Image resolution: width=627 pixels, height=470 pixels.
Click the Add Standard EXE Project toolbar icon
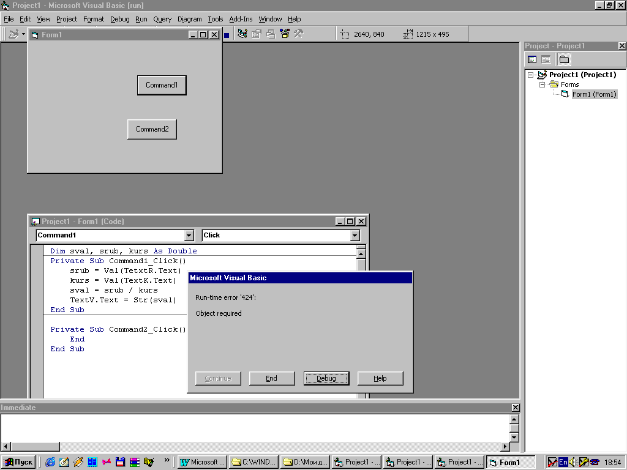(x=13, y=34)
